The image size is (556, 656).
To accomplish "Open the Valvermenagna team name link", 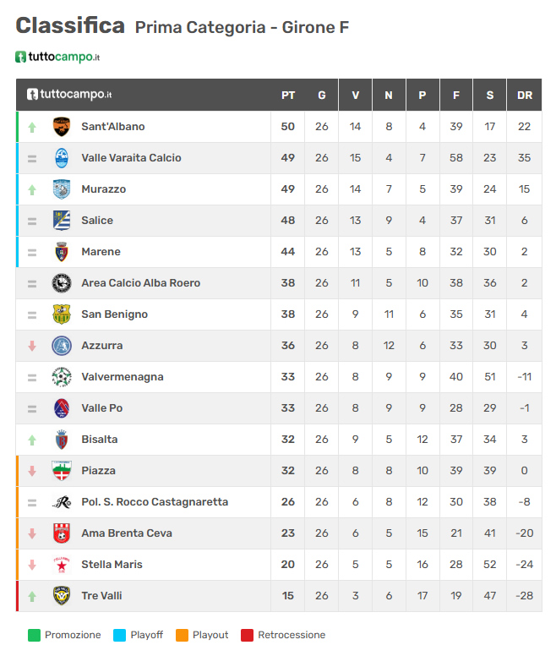I will (x=123, y=377).
